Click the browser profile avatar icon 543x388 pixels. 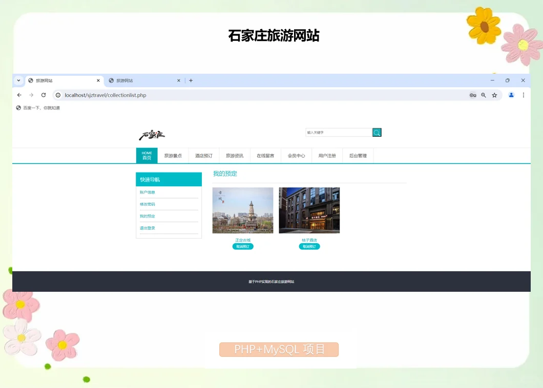coord(511,95)
